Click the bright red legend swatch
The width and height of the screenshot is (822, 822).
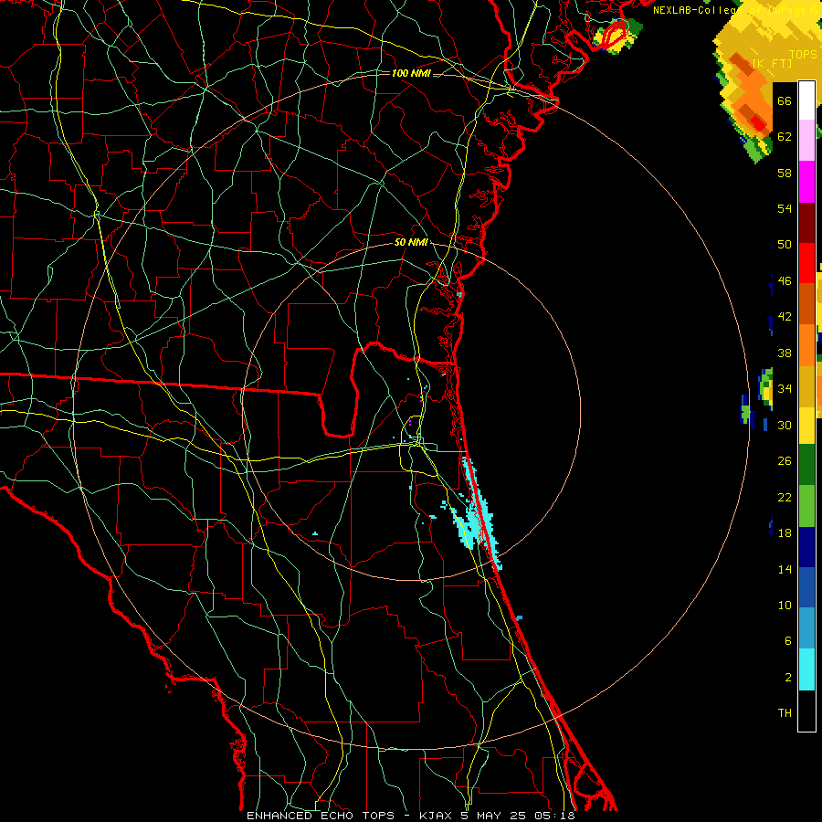point(806,263)
